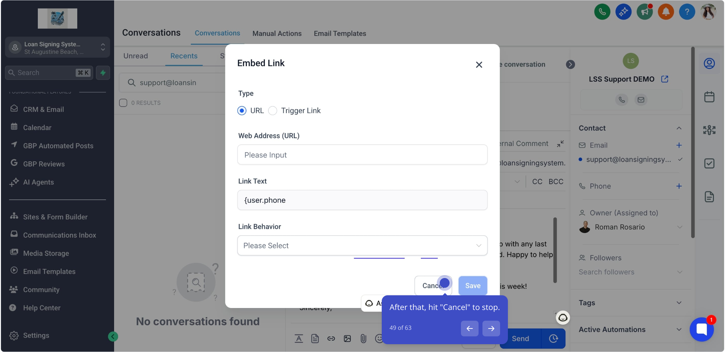Expand the Tags section
This screenshot has width=725, height=352.
[x=679, y=303]
